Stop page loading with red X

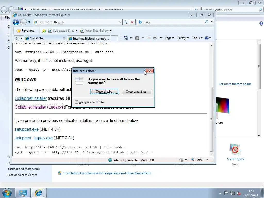(132, 22)
